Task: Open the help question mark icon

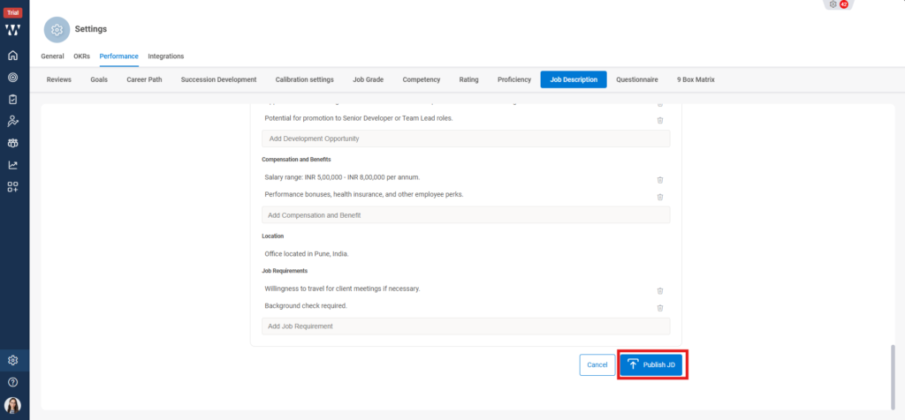Action: (x=12, y=382)
